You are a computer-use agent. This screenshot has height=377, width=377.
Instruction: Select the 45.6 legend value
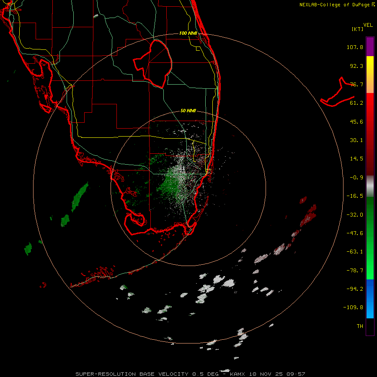(356, 121)
